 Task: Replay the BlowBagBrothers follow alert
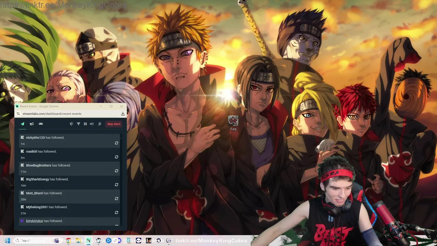[x=116, y=171]
